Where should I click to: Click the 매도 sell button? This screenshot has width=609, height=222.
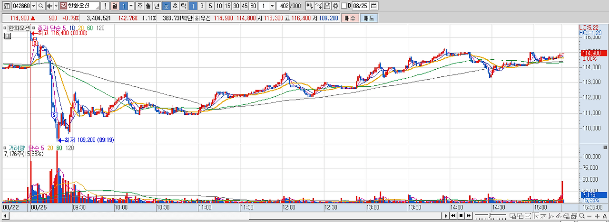point(369,18)
